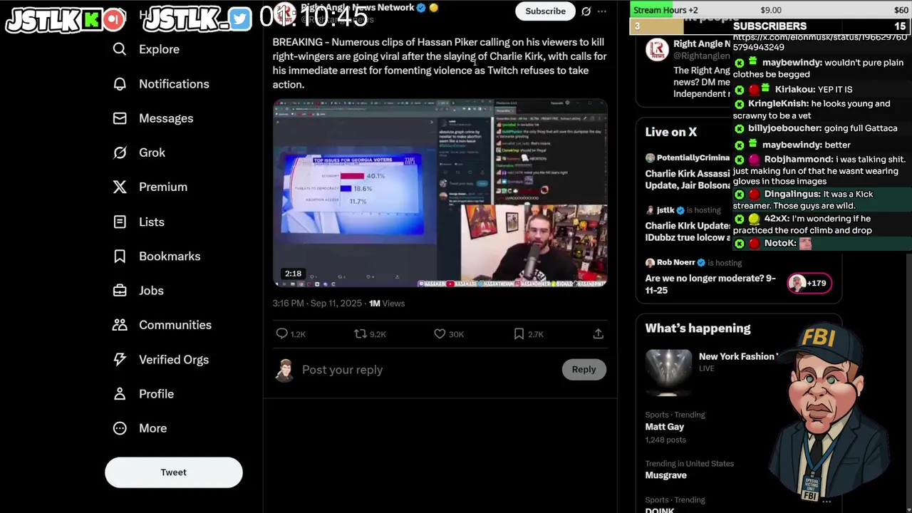Play the Hasan Piker video clip
Image resolution: width=912 pixels, height=513 pixels.
coord(440,193)
